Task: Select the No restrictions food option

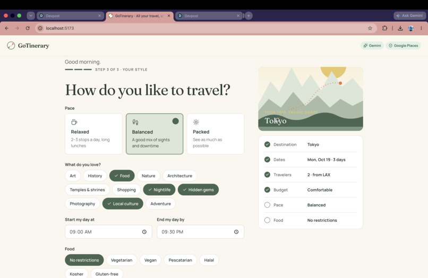Action: point(84,260)
